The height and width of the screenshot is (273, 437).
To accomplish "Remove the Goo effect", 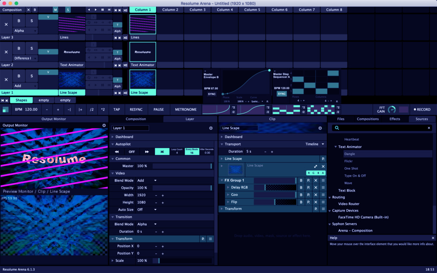I will (x=316, y=195).
